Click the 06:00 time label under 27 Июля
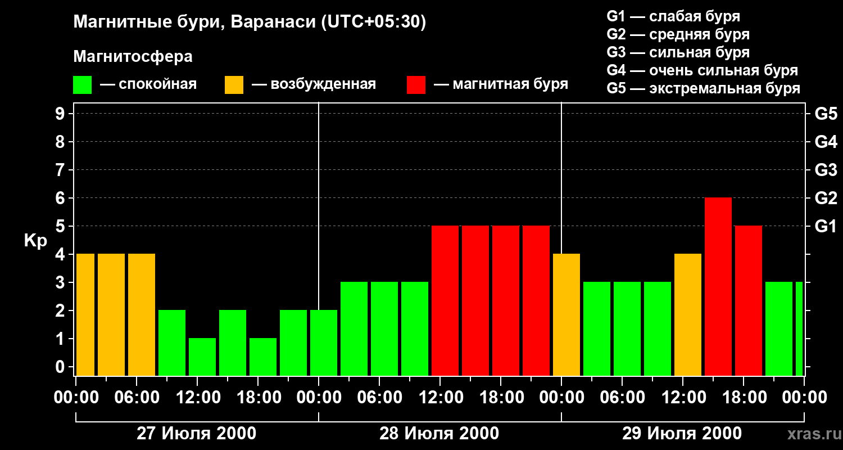Screen dimensions: 843x450 click(137, 397)
